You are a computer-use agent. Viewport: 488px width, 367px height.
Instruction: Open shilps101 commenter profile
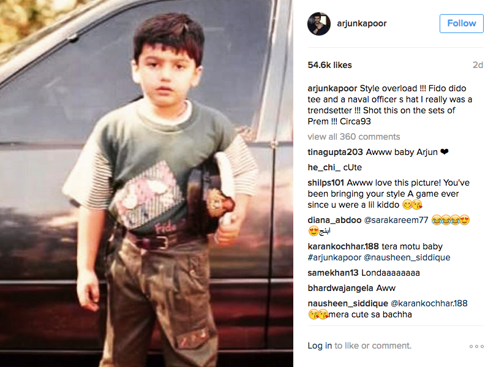326,183
